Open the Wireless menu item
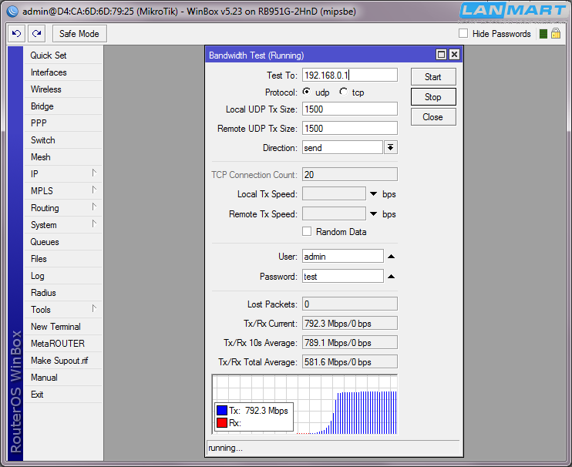The width and height of the screenshot is (572, 467). [62, 89]
